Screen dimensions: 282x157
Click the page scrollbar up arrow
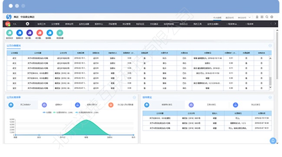tap(277, 31)
